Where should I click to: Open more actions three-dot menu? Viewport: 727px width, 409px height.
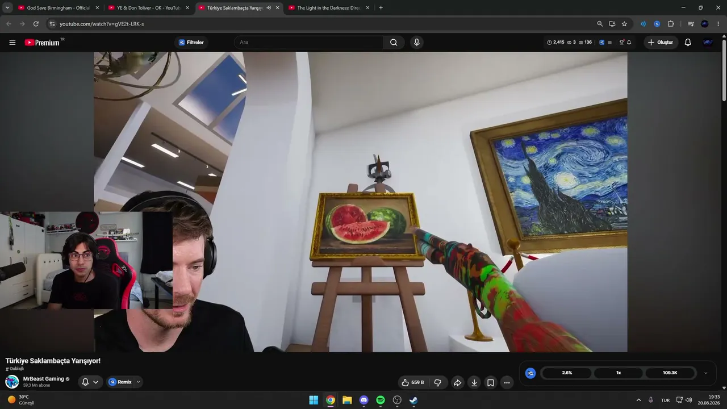click(507, 382)
